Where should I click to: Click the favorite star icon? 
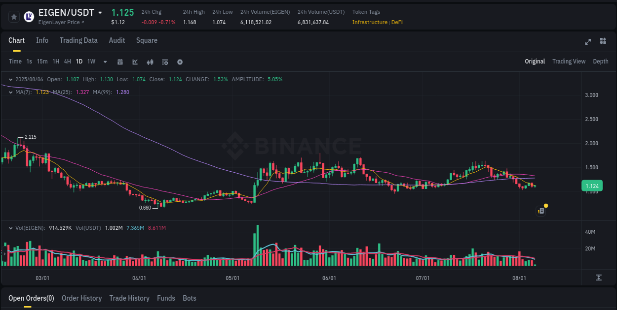tap(14, 16)
